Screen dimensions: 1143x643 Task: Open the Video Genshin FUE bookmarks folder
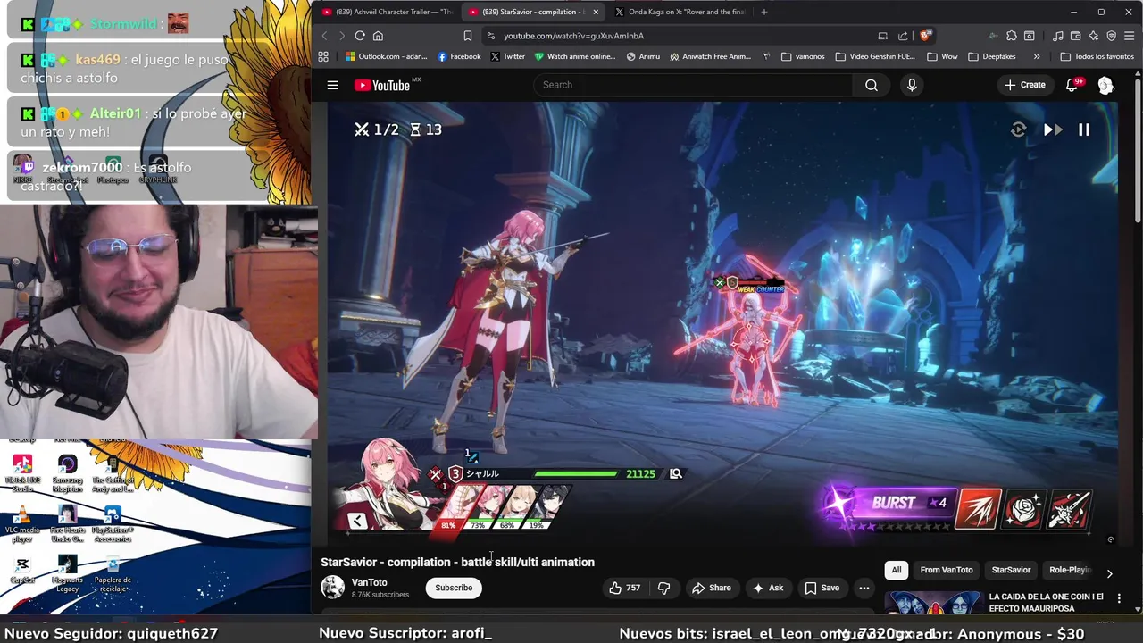pyautogui.click(x=875, y=56)
